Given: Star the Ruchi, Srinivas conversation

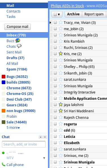Looking at the screenshot, I should 61,47.
